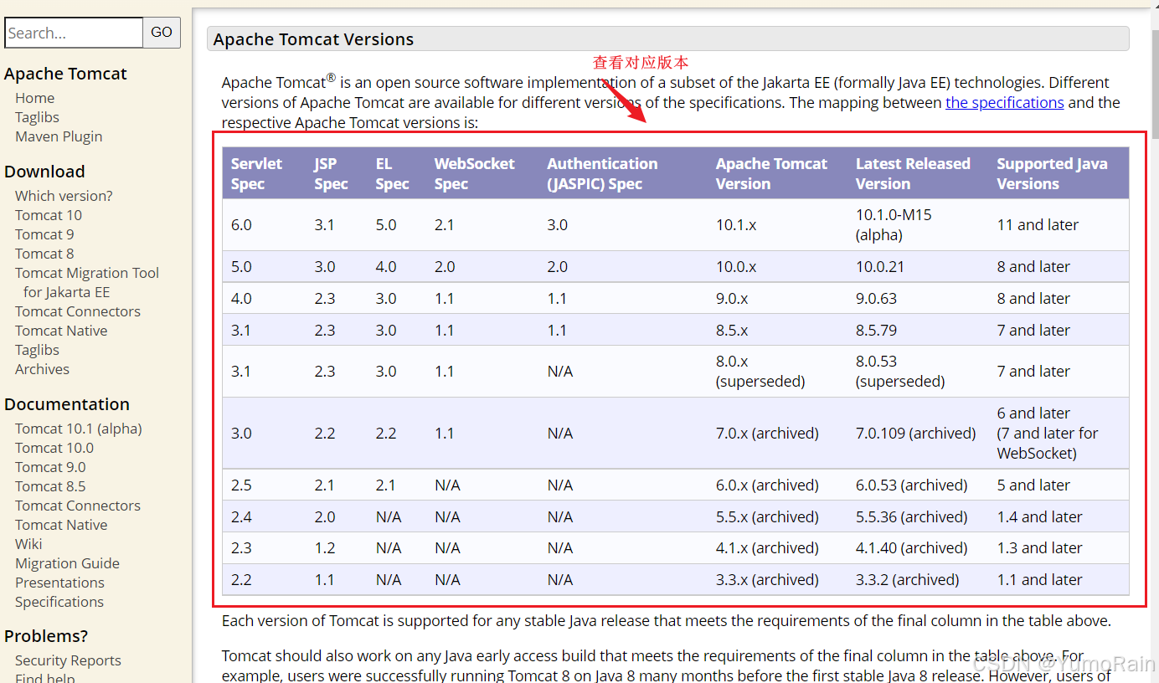
Task: Open the Presentations link
Action: pos(59,583)
